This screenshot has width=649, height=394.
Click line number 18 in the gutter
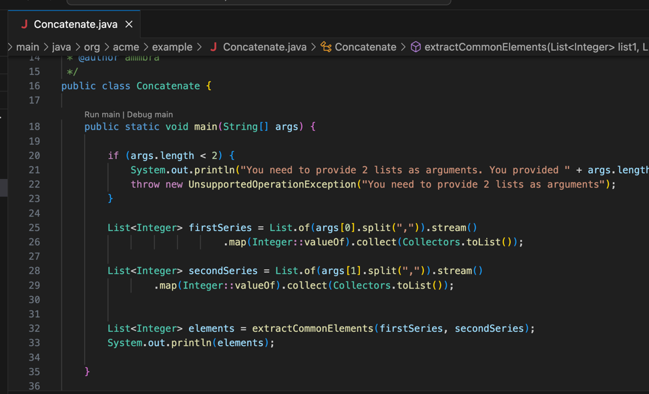(x=34, y=126)
